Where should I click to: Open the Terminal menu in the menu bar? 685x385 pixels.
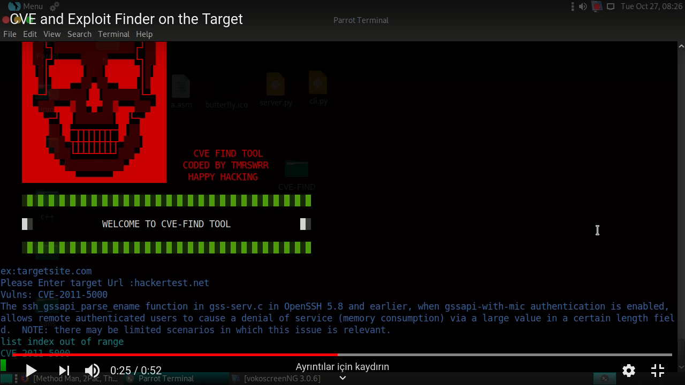coord(113,34)
